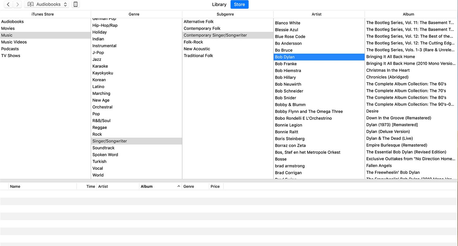This screenshot has height=246, width=458.
Task: Choose the Latino genre
Action: click(x=136, y=87)
